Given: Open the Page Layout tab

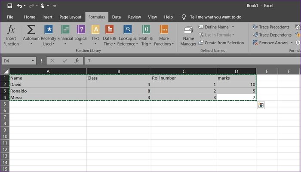Looking at the screenshot, I should point(70,17).
